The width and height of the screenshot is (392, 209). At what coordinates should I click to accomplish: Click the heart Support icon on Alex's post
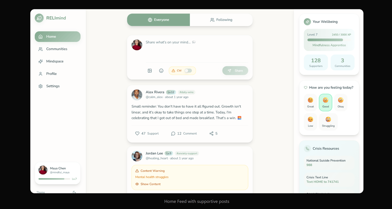pyautogui.click(x=137, y=133)
